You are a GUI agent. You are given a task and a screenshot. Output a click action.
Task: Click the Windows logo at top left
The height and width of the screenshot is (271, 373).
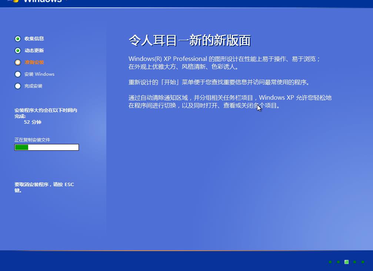click(x=13, y=1)
